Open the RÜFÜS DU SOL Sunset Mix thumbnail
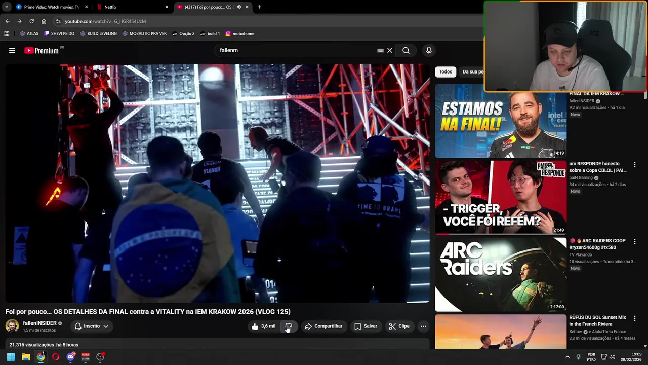The image size is (648, 365). click(501, 332)
